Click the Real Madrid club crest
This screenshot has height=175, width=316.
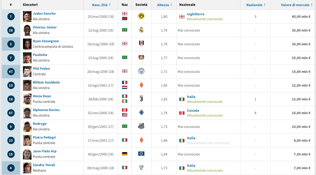[x=141, y=30]
